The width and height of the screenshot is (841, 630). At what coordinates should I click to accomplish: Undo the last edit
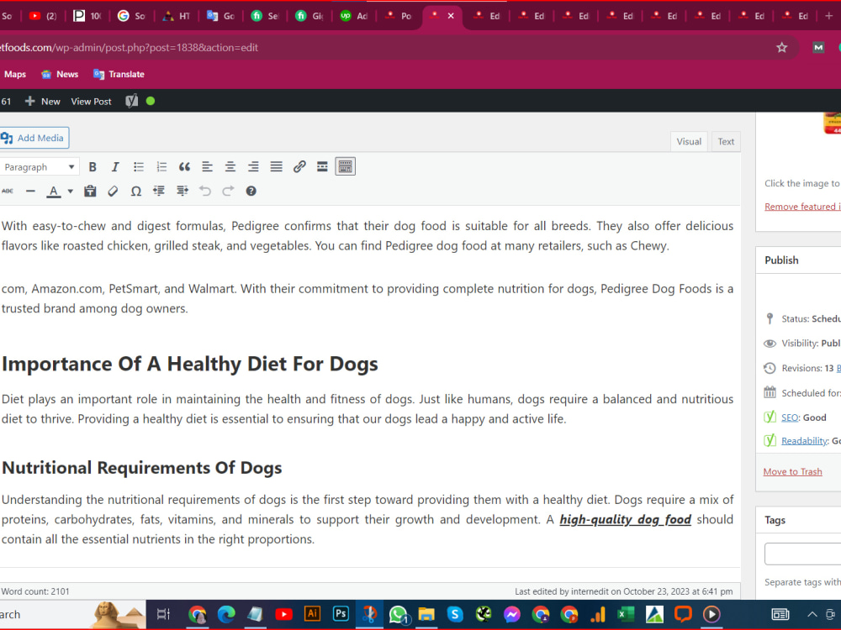(205, 192)
